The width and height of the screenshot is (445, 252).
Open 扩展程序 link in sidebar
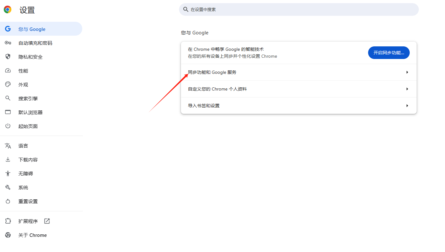coord(41,221)
